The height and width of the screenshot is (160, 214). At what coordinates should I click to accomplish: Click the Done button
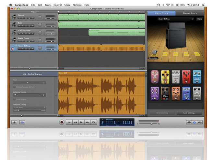click(199, 19)
